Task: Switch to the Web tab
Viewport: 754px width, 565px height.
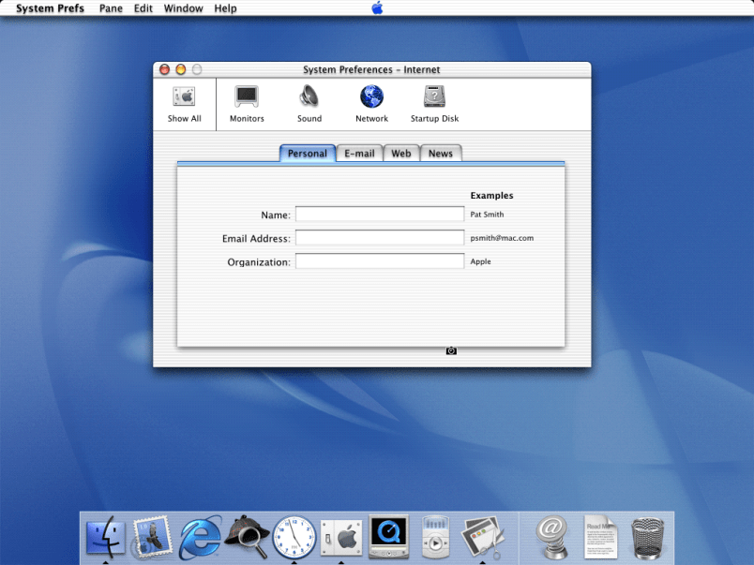Action: click(401, 154)
